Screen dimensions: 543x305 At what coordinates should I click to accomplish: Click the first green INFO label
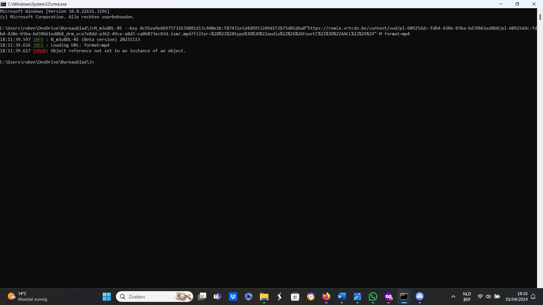click(x=38, y=40)
